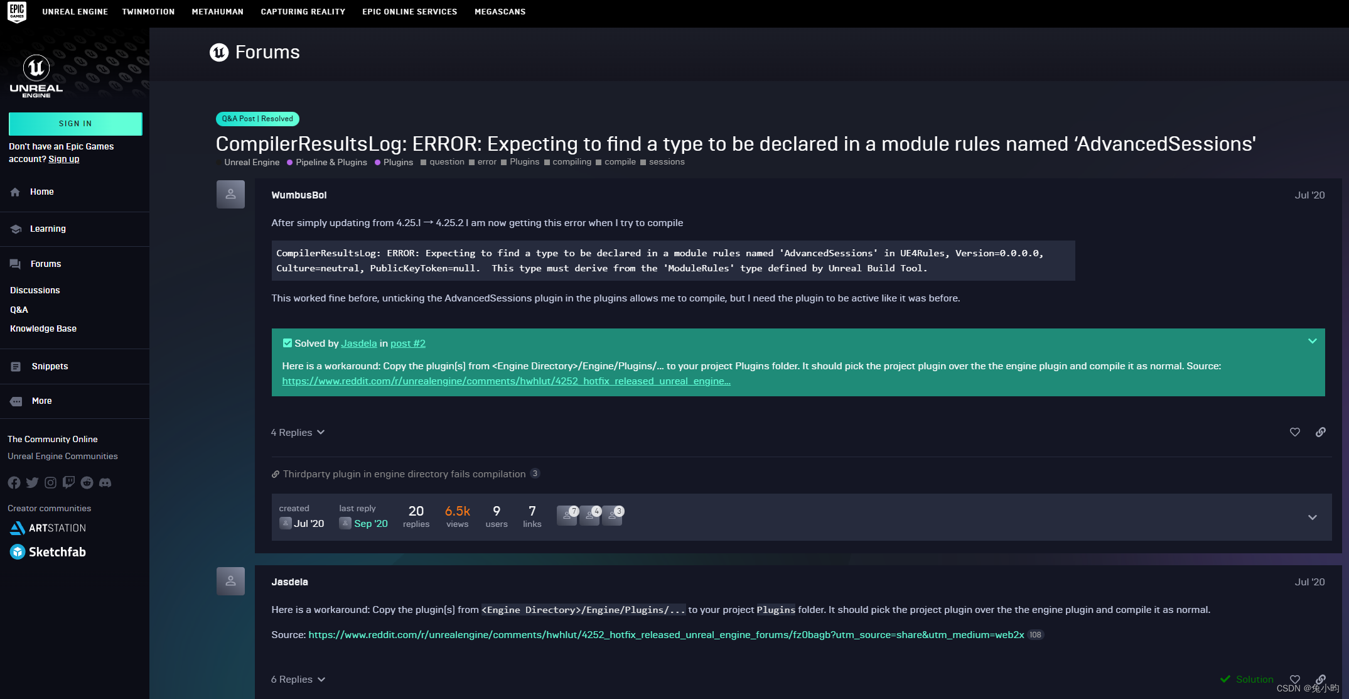Like the first post with heart icon

[1294, 432]
